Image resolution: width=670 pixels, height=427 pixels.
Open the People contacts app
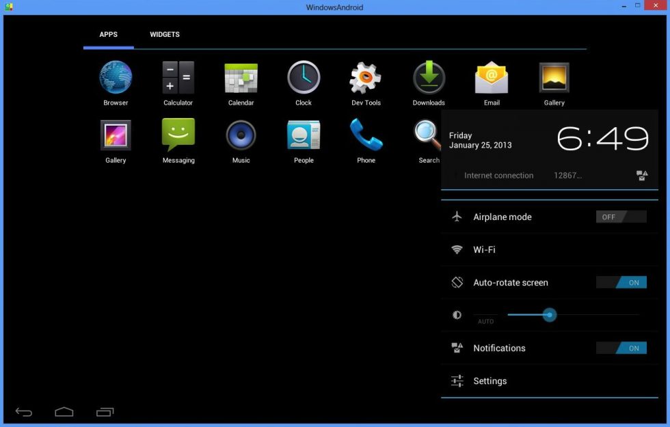click(304, 135)
